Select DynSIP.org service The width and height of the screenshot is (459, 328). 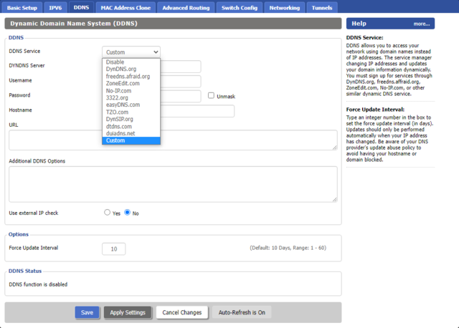[131, 119]
